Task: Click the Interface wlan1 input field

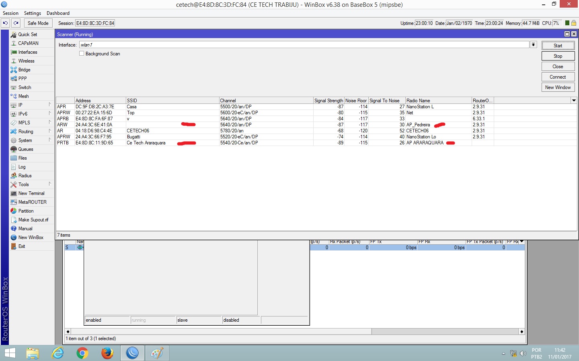Action: click(x=304, y=45)
